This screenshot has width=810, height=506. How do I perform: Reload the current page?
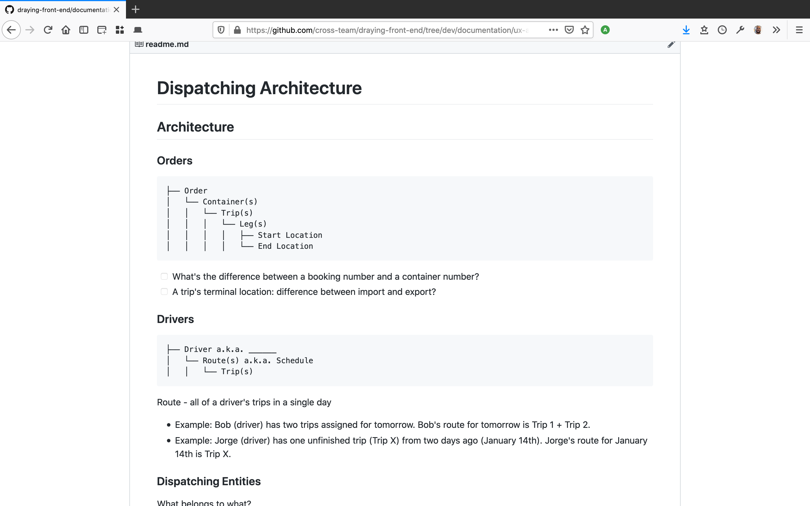[x=48, y=30]
